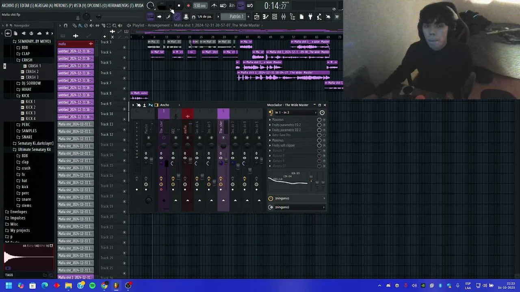
Task: Open the Patrón 1 pattern selector
Action: [236, 17]
